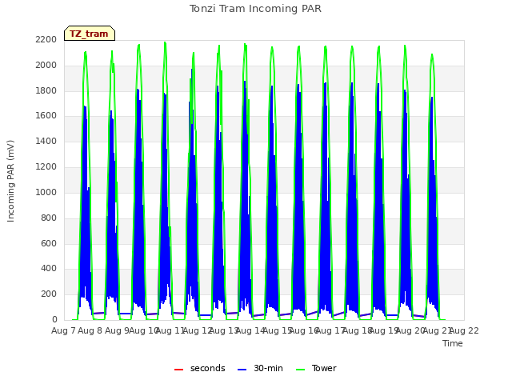Click the Time axis label
Image resolution: width=512 pixels, height=384 pixels.
[453, 343]
